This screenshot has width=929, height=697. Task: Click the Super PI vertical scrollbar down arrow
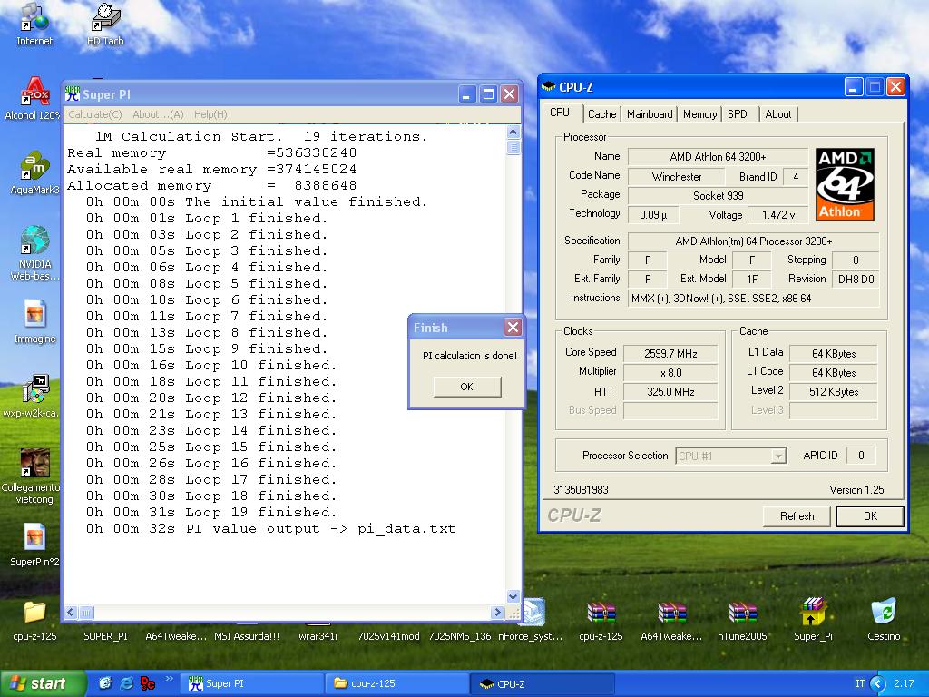[513, 597]
